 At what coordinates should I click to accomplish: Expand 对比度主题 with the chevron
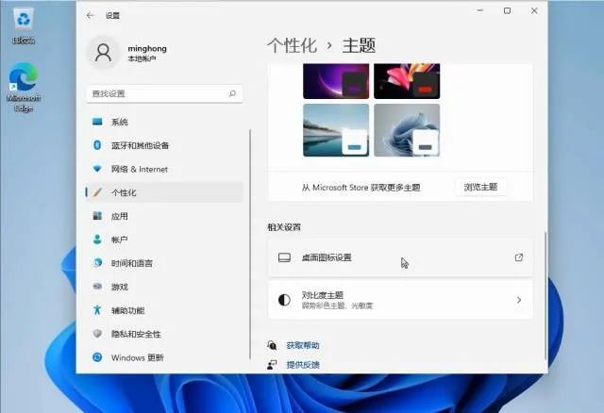[x=519, y=300]
